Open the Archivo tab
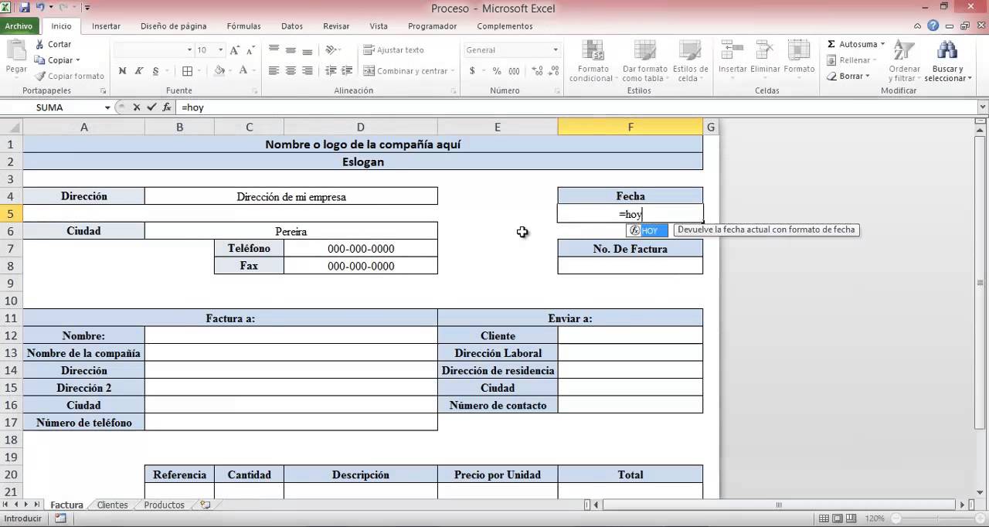989x527 pixels. (19, 26)
